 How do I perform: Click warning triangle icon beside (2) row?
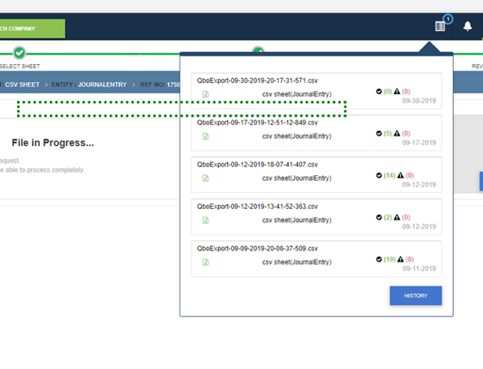397,217
